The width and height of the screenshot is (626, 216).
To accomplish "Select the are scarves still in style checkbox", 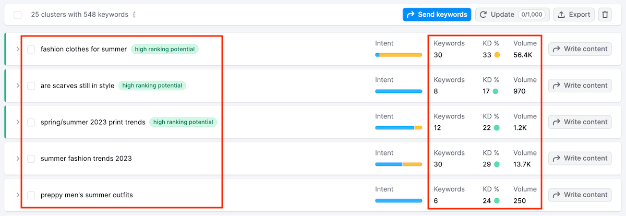I will tap(31, 86).
